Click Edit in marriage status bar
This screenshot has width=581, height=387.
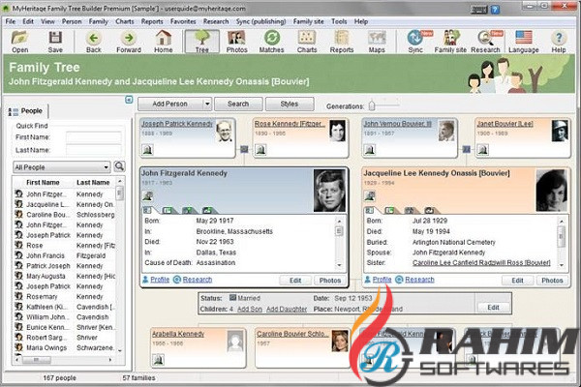coord(493,308)
